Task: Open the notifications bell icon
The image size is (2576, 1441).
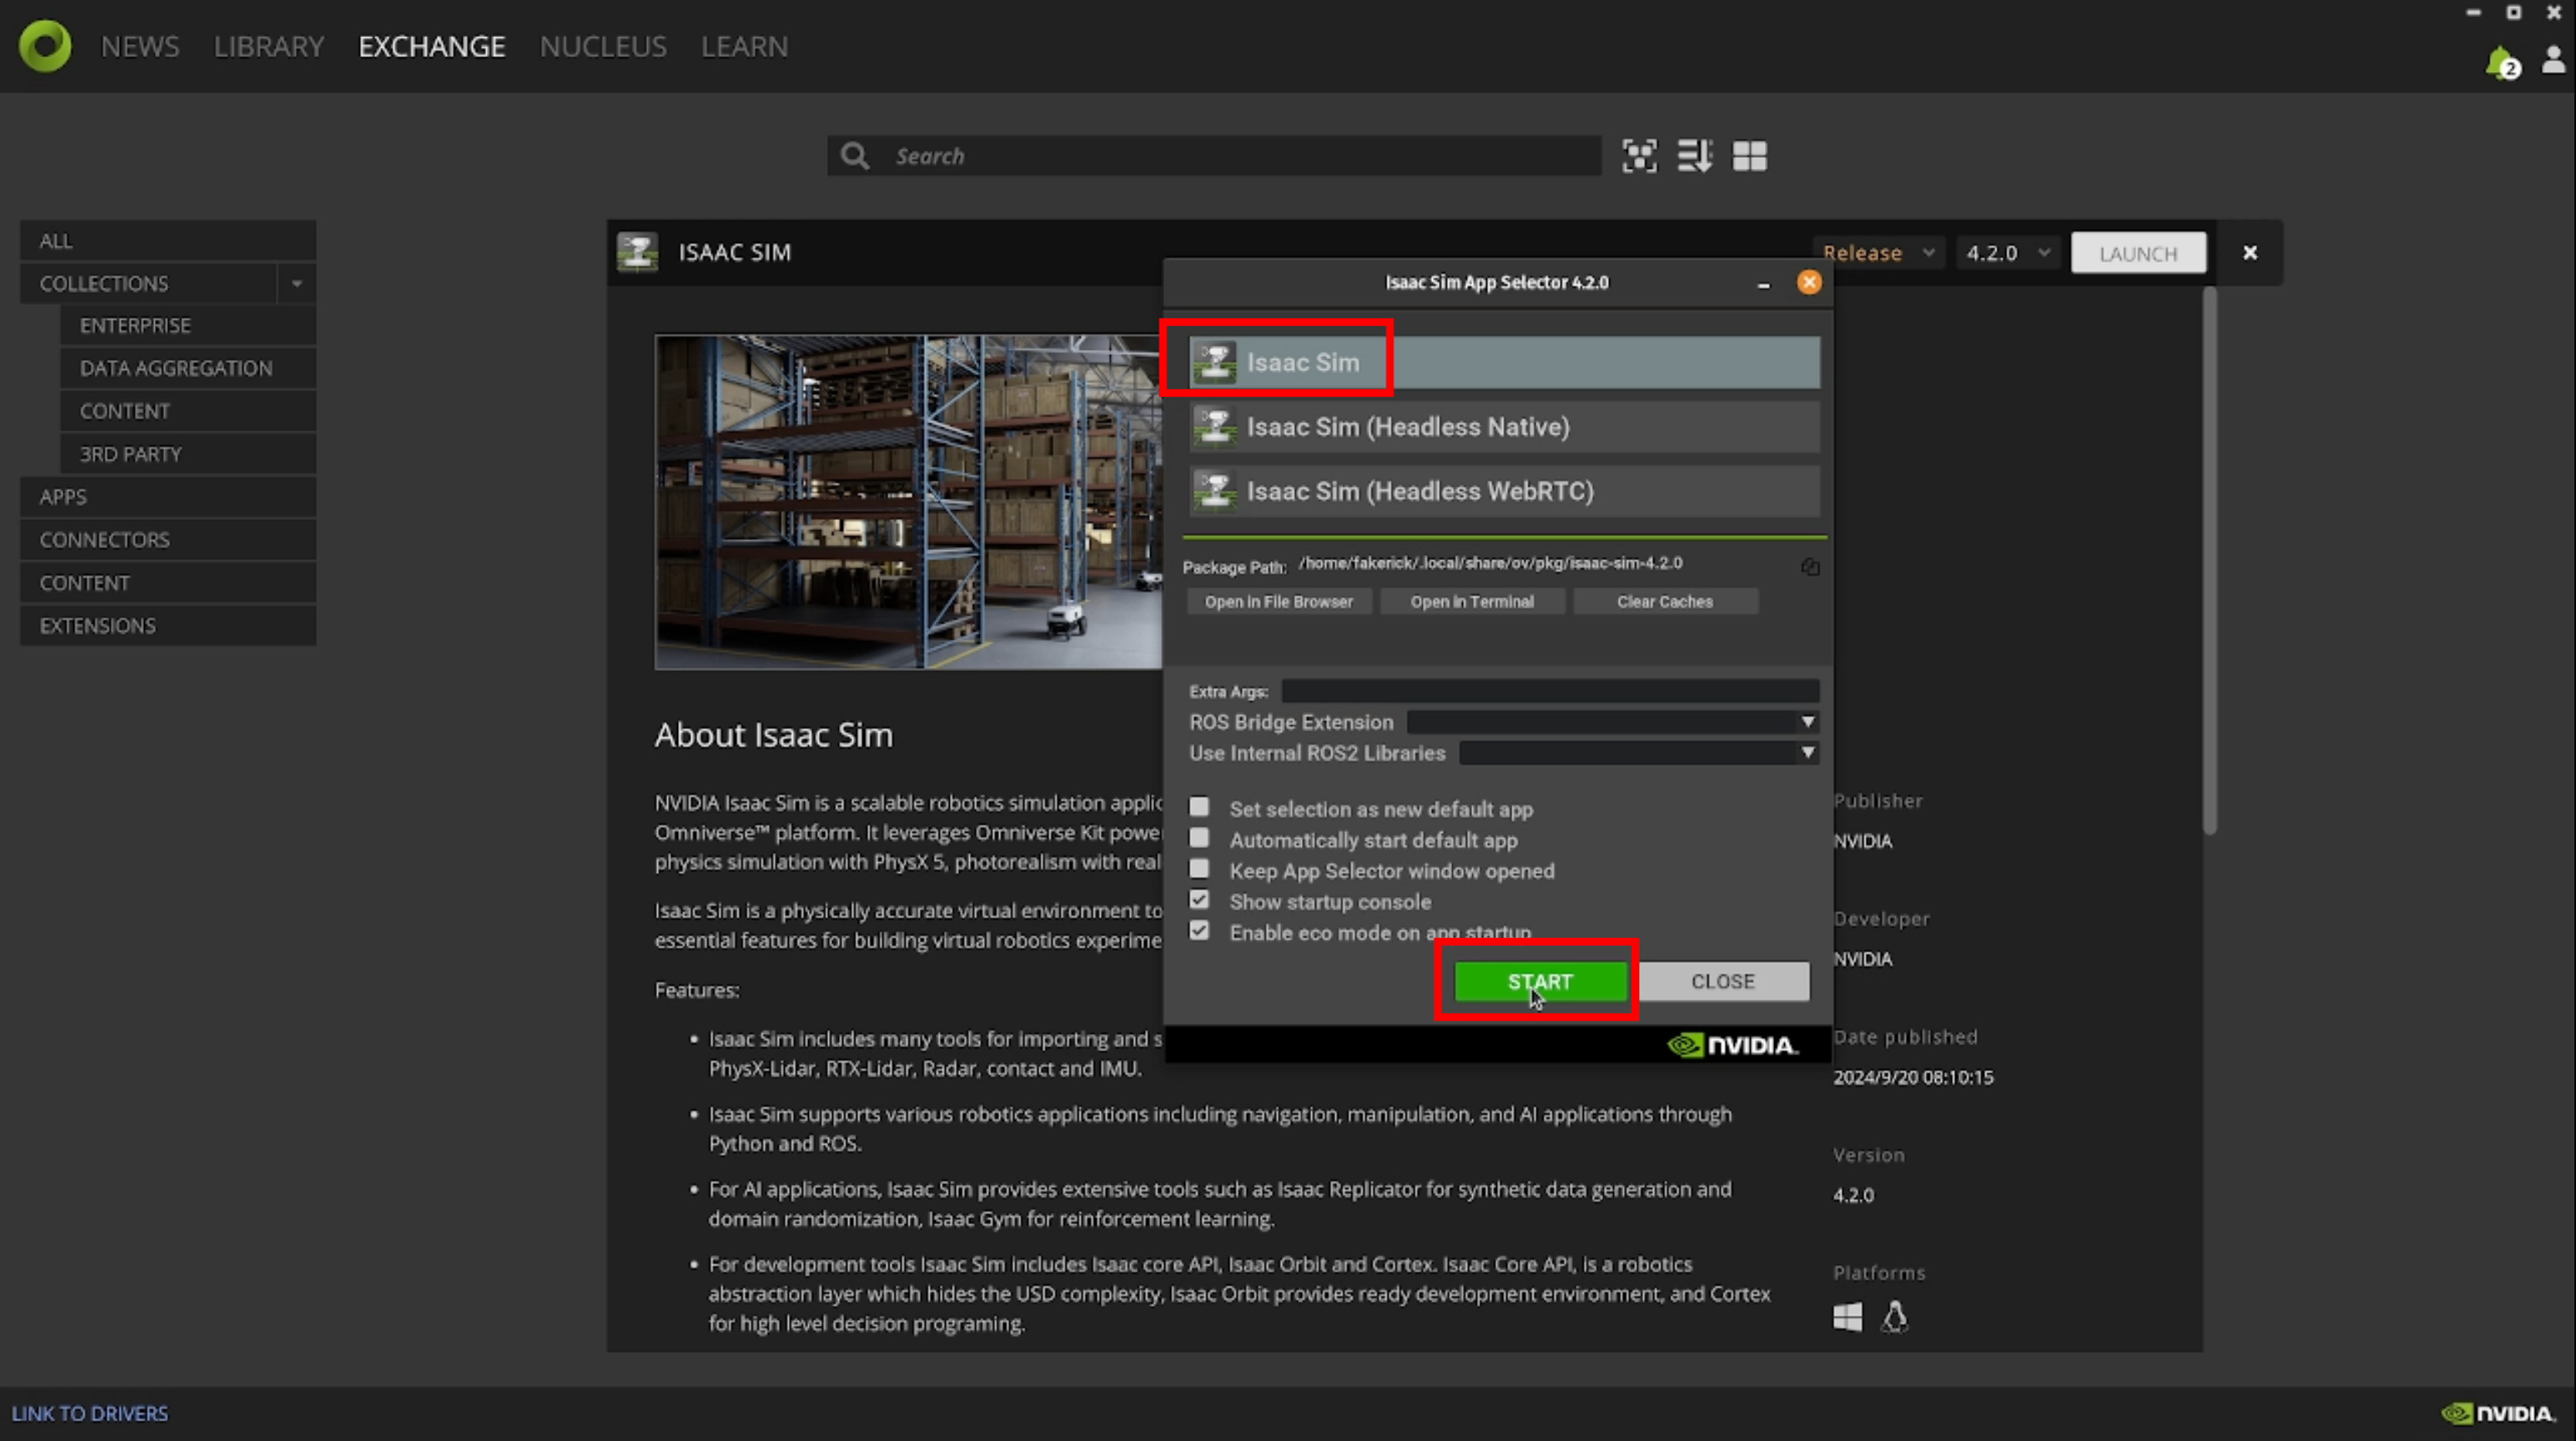Action: click(x=2500, y=62)
